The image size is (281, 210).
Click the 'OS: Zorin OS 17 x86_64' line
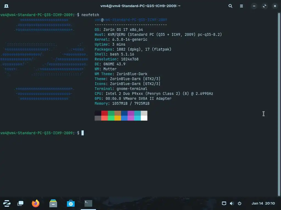pos(119,30)
